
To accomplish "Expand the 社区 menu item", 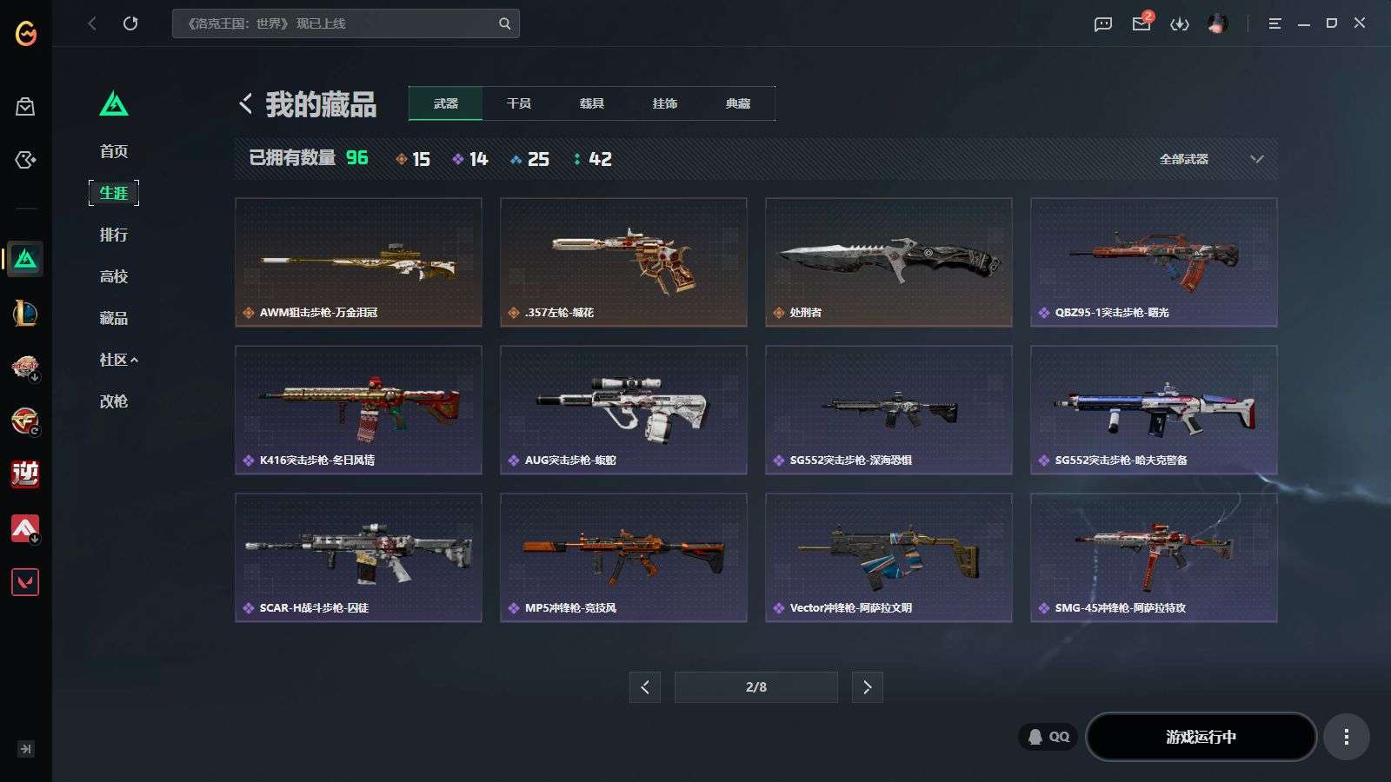I will pyautogui.click(x=118, y=360).
